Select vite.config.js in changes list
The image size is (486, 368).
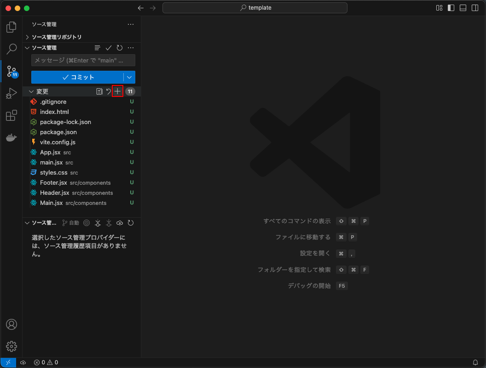point(82,142)
